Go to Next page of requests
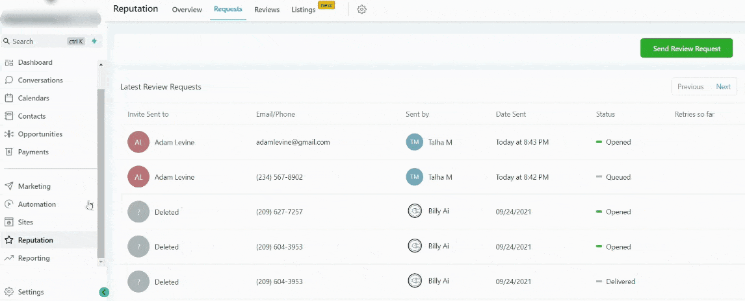This screenshot has height=301, width=745. point(723,87)
